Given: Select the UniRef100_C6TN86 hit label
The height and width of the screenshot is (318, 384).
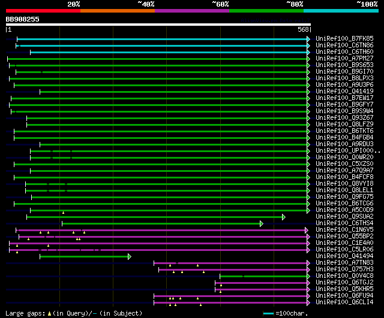Looking at the screenshot, I should tap(344, 46).
